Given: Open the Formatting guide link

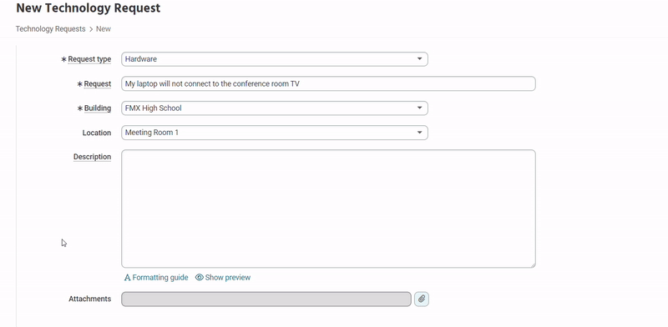Looking at the screenshot, I should tap(160, 278).
